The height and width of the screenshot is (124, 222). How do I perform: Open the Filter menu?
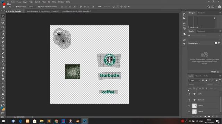coord(44,2)
